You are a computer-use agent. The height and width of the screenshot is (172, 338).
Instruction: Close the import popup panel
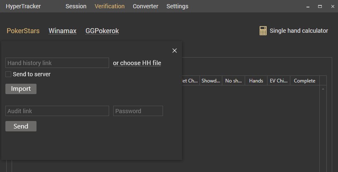click(174, 51)
